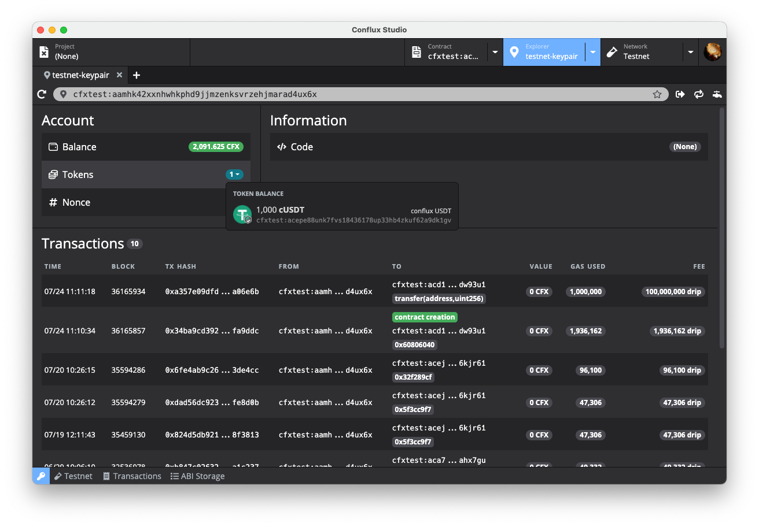
Task: Click the 07/24 11:11:18 timestamp
Action: tap(70, 292)
